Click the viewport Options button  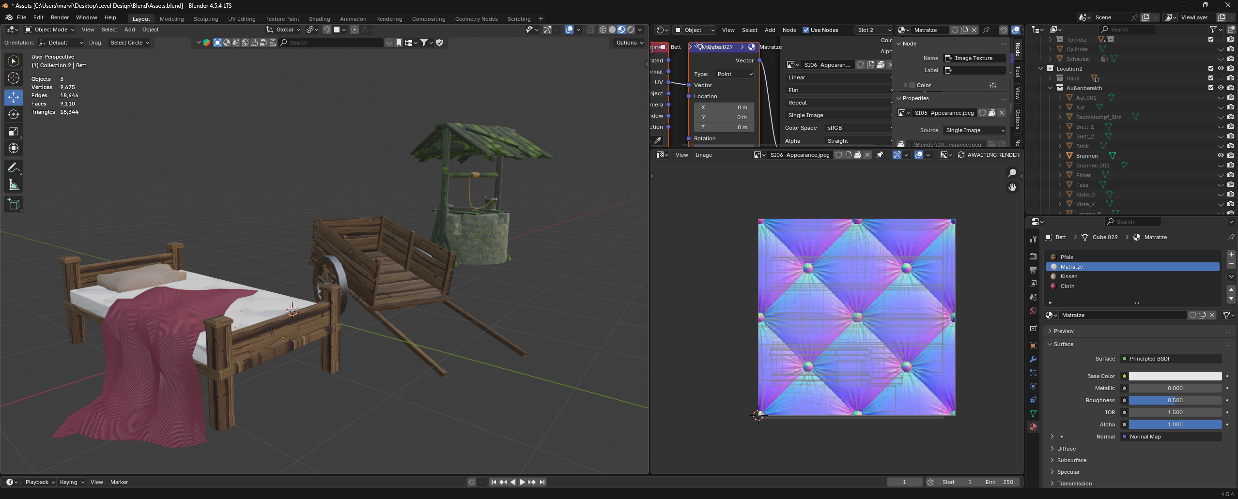[x=629, y=43]
